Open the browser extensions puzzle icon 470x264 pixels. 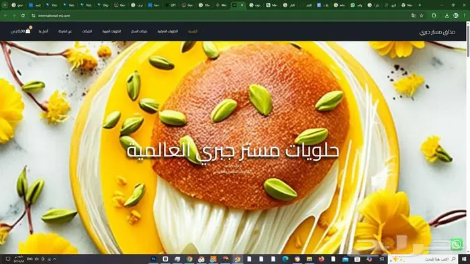click(434, 15)
